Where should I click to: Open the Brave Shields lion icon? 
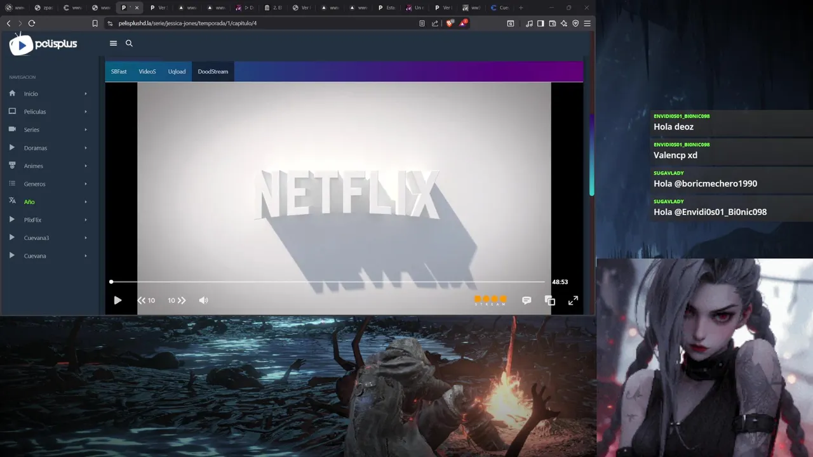[450, 23]
